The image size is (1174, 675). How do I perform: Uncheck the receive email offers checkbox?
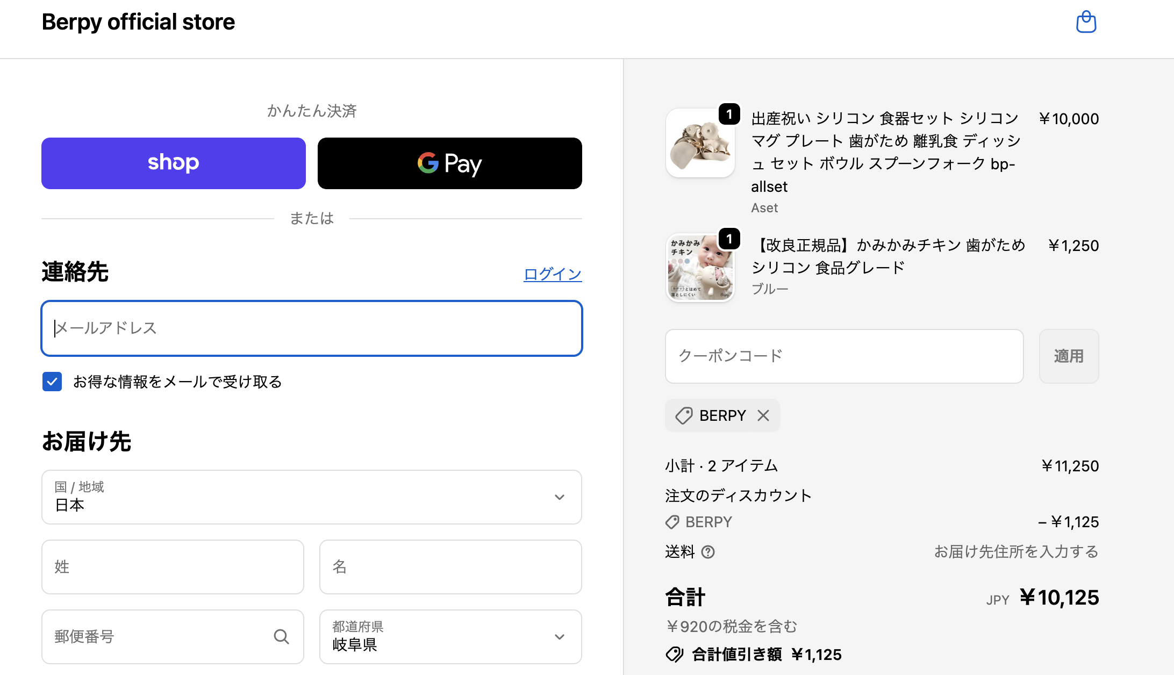pos(52,382)
